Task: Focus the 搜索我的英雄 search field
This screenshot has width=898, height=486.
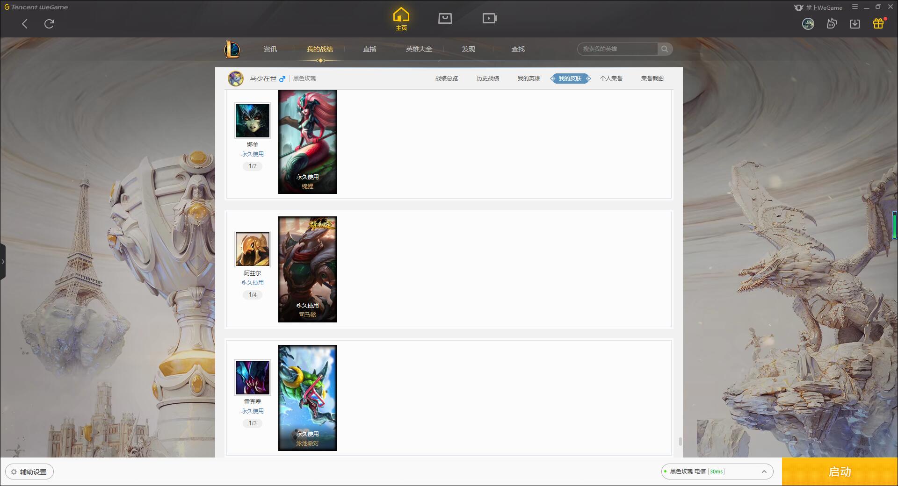Action: [x=617, y=49]
